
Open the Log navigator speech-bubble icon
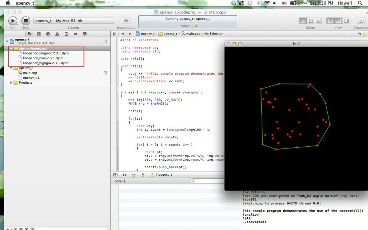pos(85,34)
